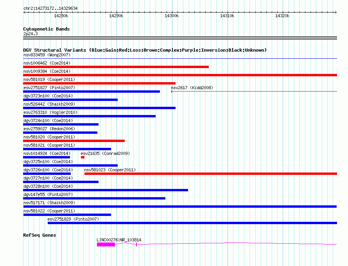
Task: Click the nsv581021 (Cooper2011) blue bar
Action: [x=67, y=149]
